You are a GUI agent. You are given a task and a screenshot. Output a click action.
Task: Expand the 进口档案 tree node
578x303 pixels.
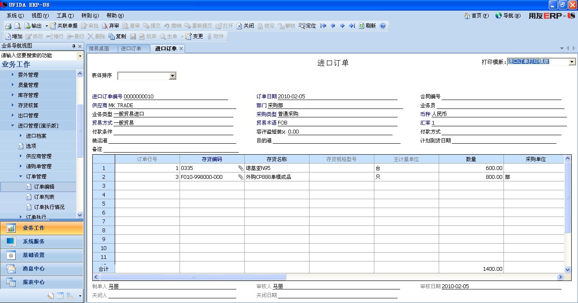point(21,136)
